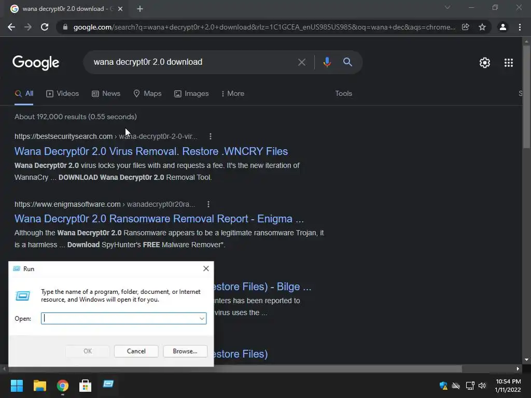Close the Run dialog with X
Screen dimensions: 531x398
pyautogui.click(x=206, y=269)
